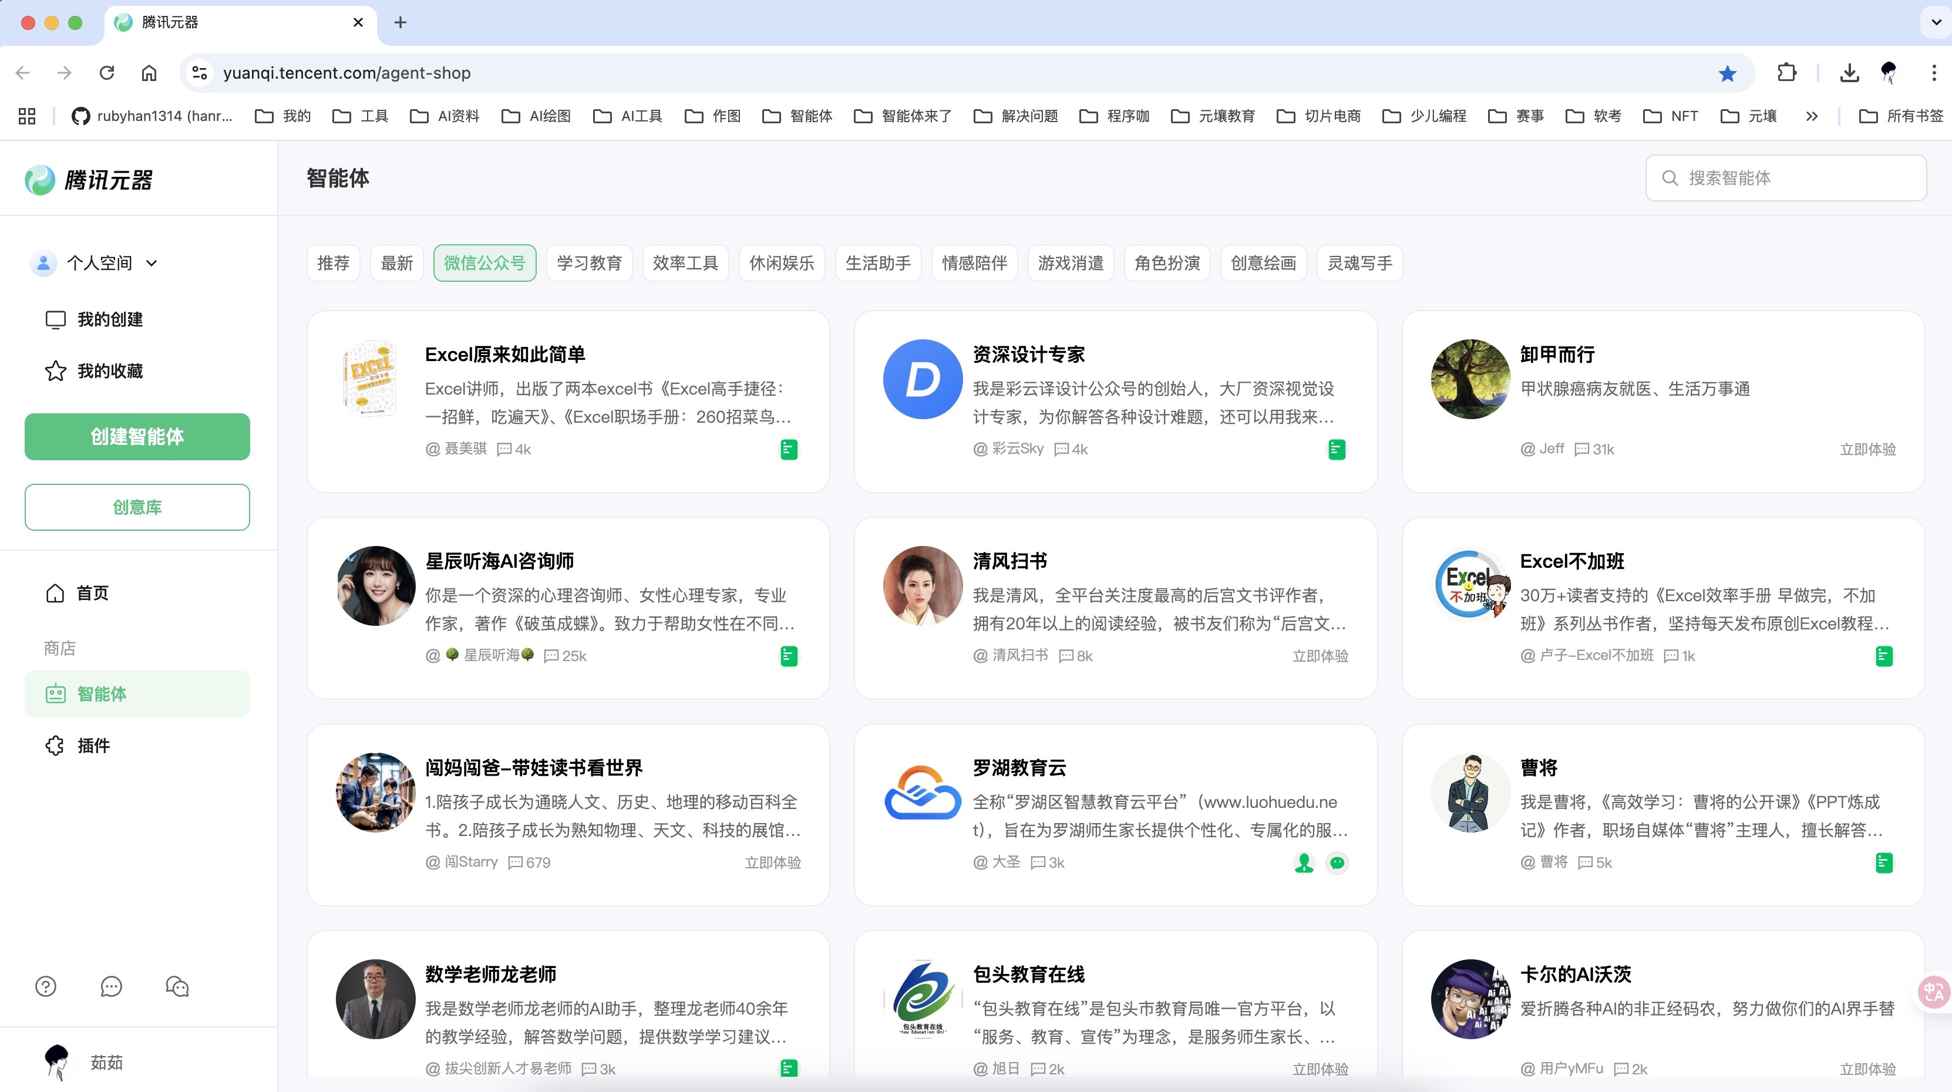
Task: Click the floating translate icon at right edge
Action: pos(1934,992)
